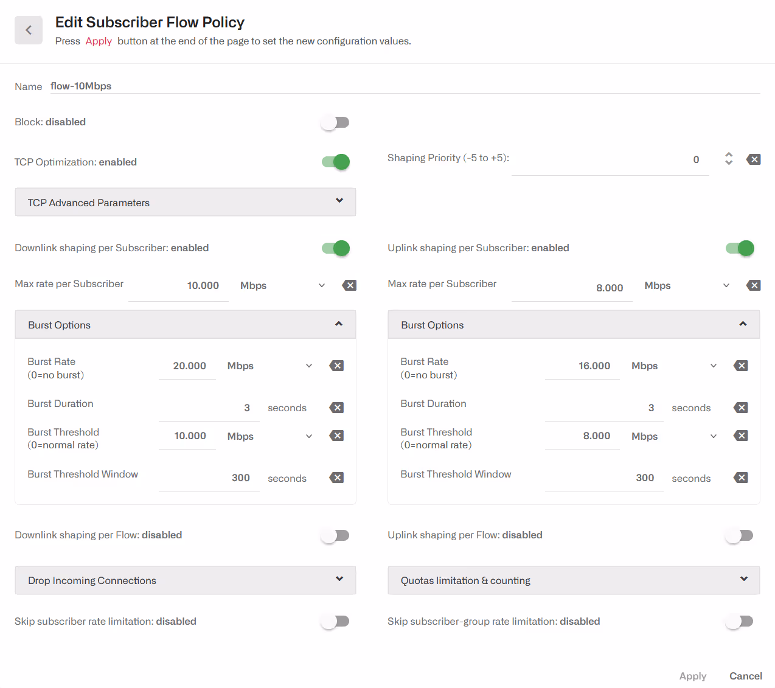
Task: Expand Quotas limitation & counting section
Action: click(573, 580)
